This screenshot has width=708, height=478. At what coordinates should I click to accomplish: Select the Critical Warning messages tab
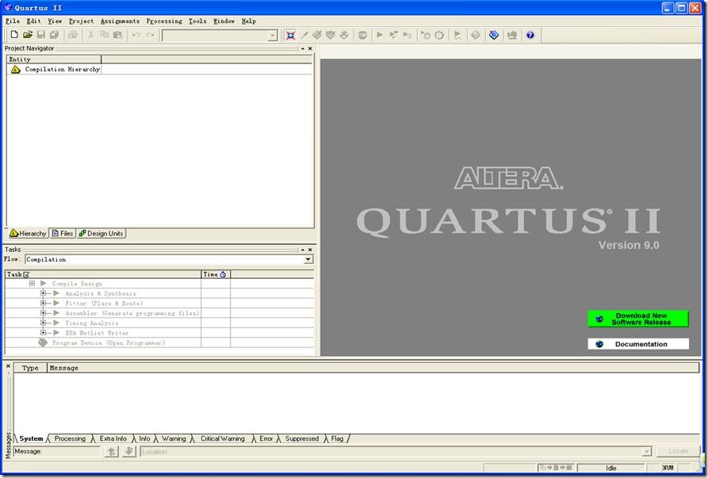tap(222, 438)
